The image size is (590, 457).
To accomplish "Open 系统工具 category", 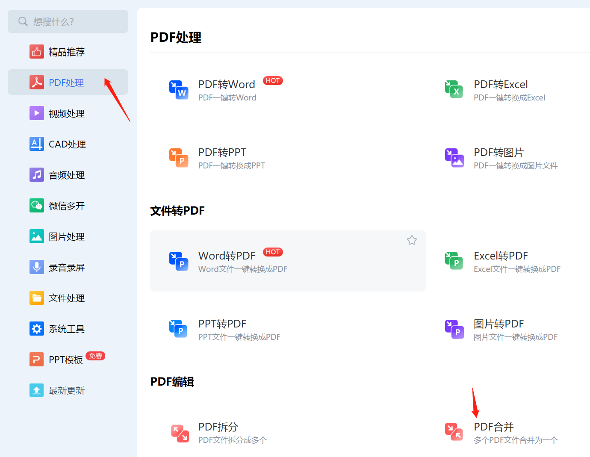I will [67, 329].
